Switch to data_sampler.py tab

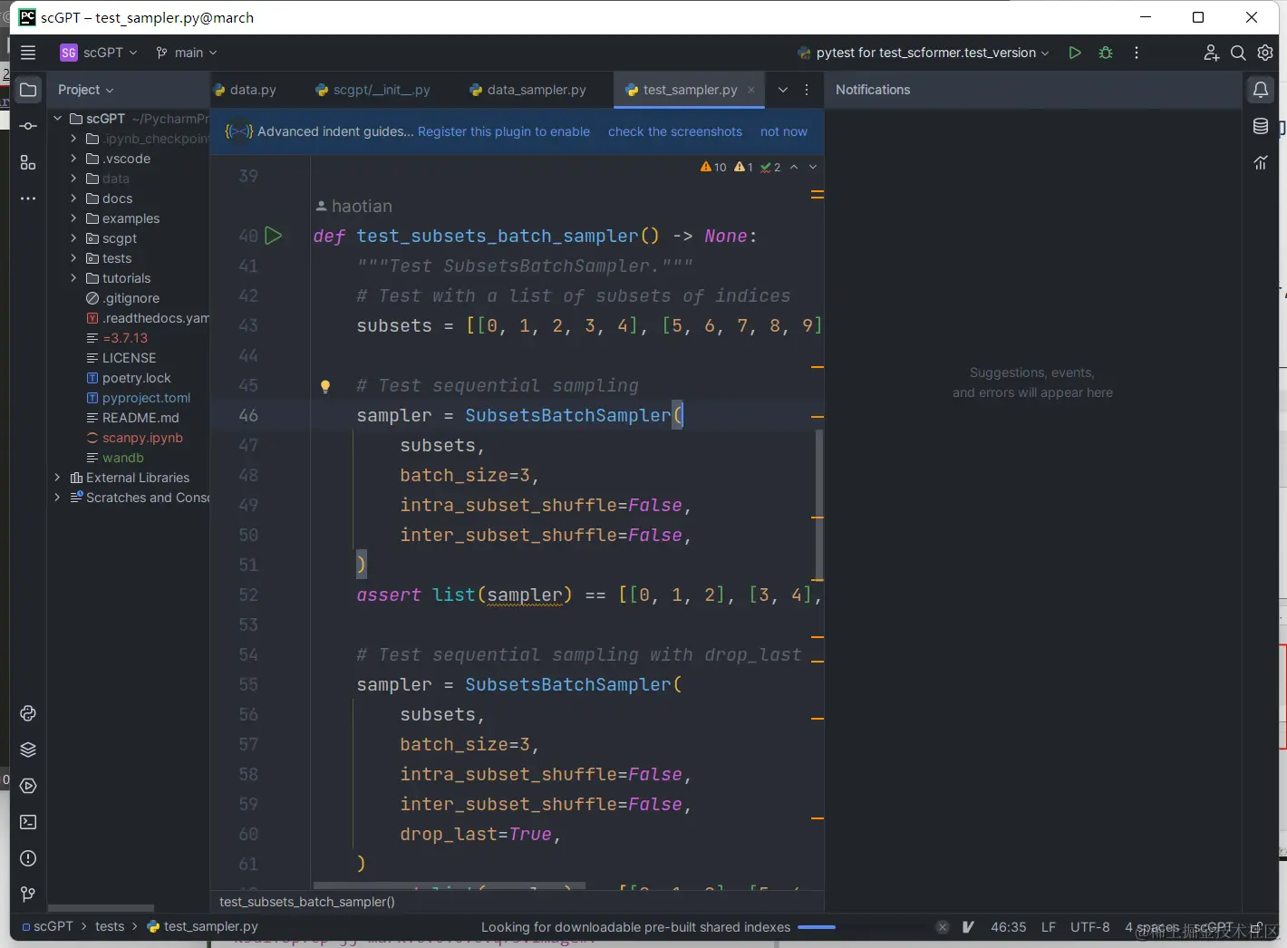pos(527,90)
